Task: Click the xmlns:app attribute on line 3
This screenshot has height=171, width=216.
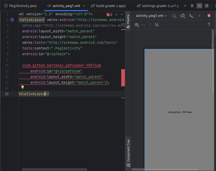Action: tap(73, 26)
